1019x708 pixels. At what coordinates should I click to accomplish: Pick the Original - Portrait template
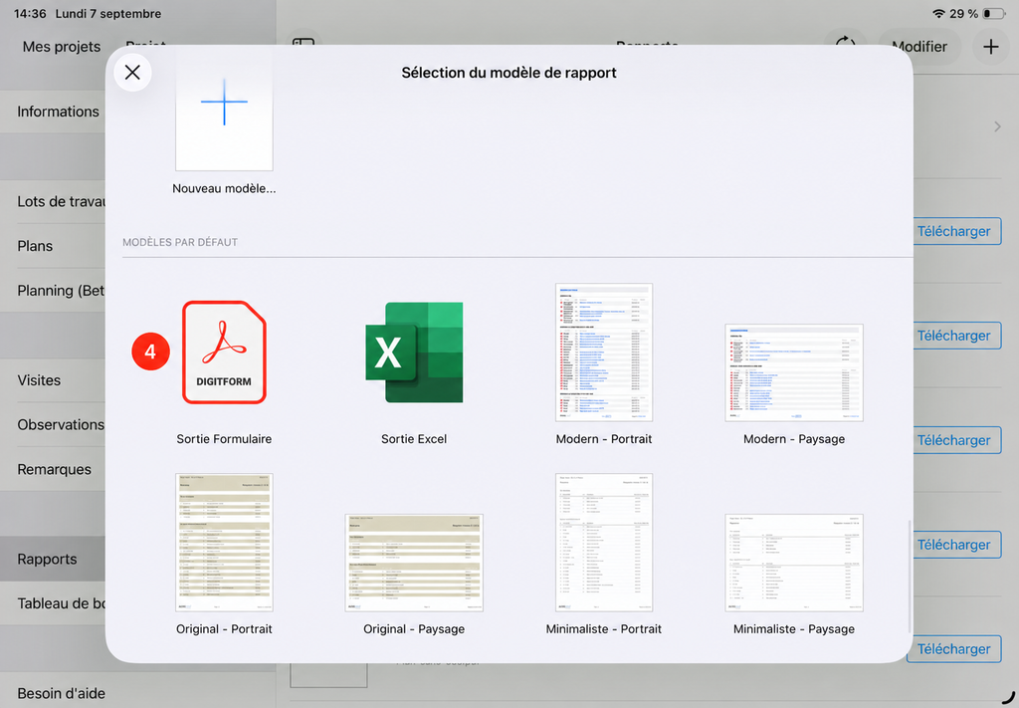pos(224,543)
